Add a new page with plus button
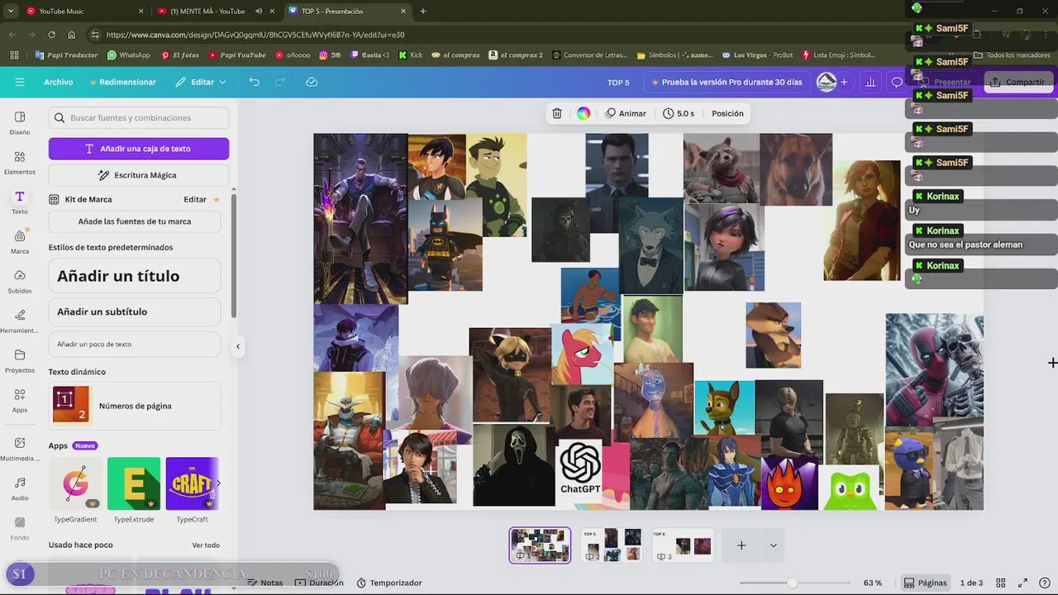Viewport: 1058px width, 595px height. (x=741, y=545)
